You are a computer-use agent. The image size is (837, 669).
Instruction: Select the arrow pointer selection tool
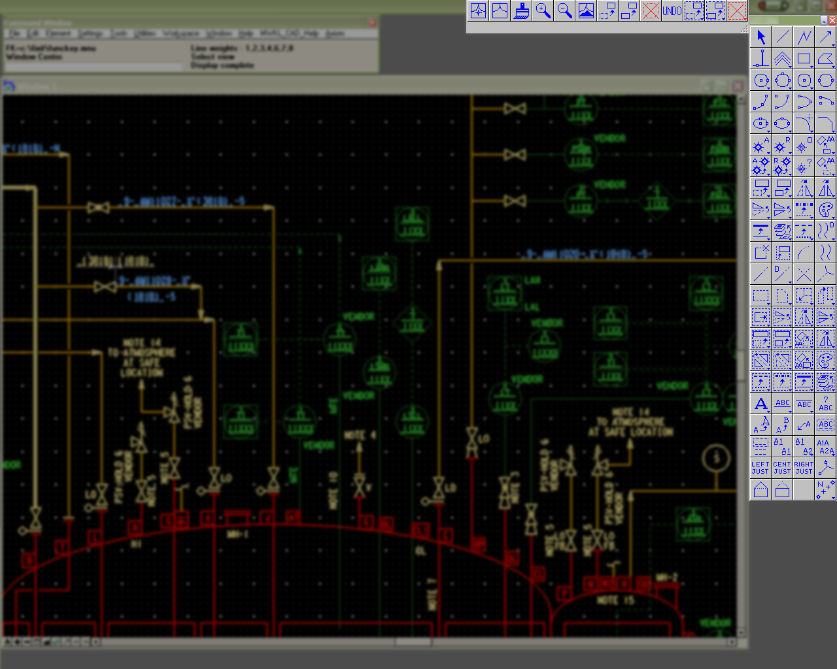coord(761,37)
